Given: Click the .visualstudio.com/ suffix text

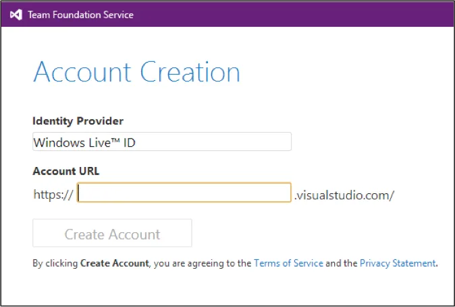Looking at the screenshot, I should (344, 195).
